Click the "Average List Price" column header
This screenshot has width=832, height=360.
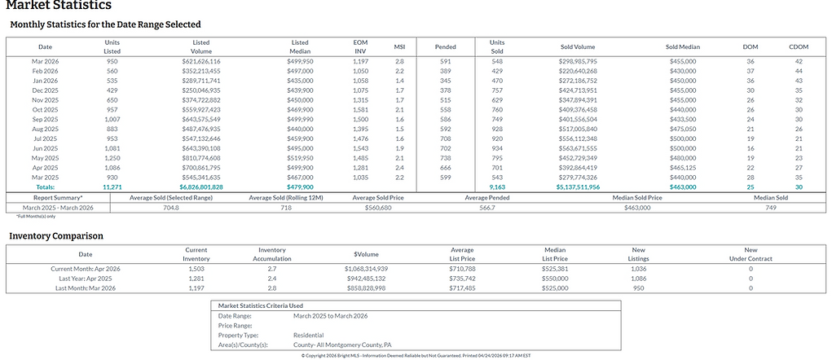pyautogui.click(x=461, y=254)
